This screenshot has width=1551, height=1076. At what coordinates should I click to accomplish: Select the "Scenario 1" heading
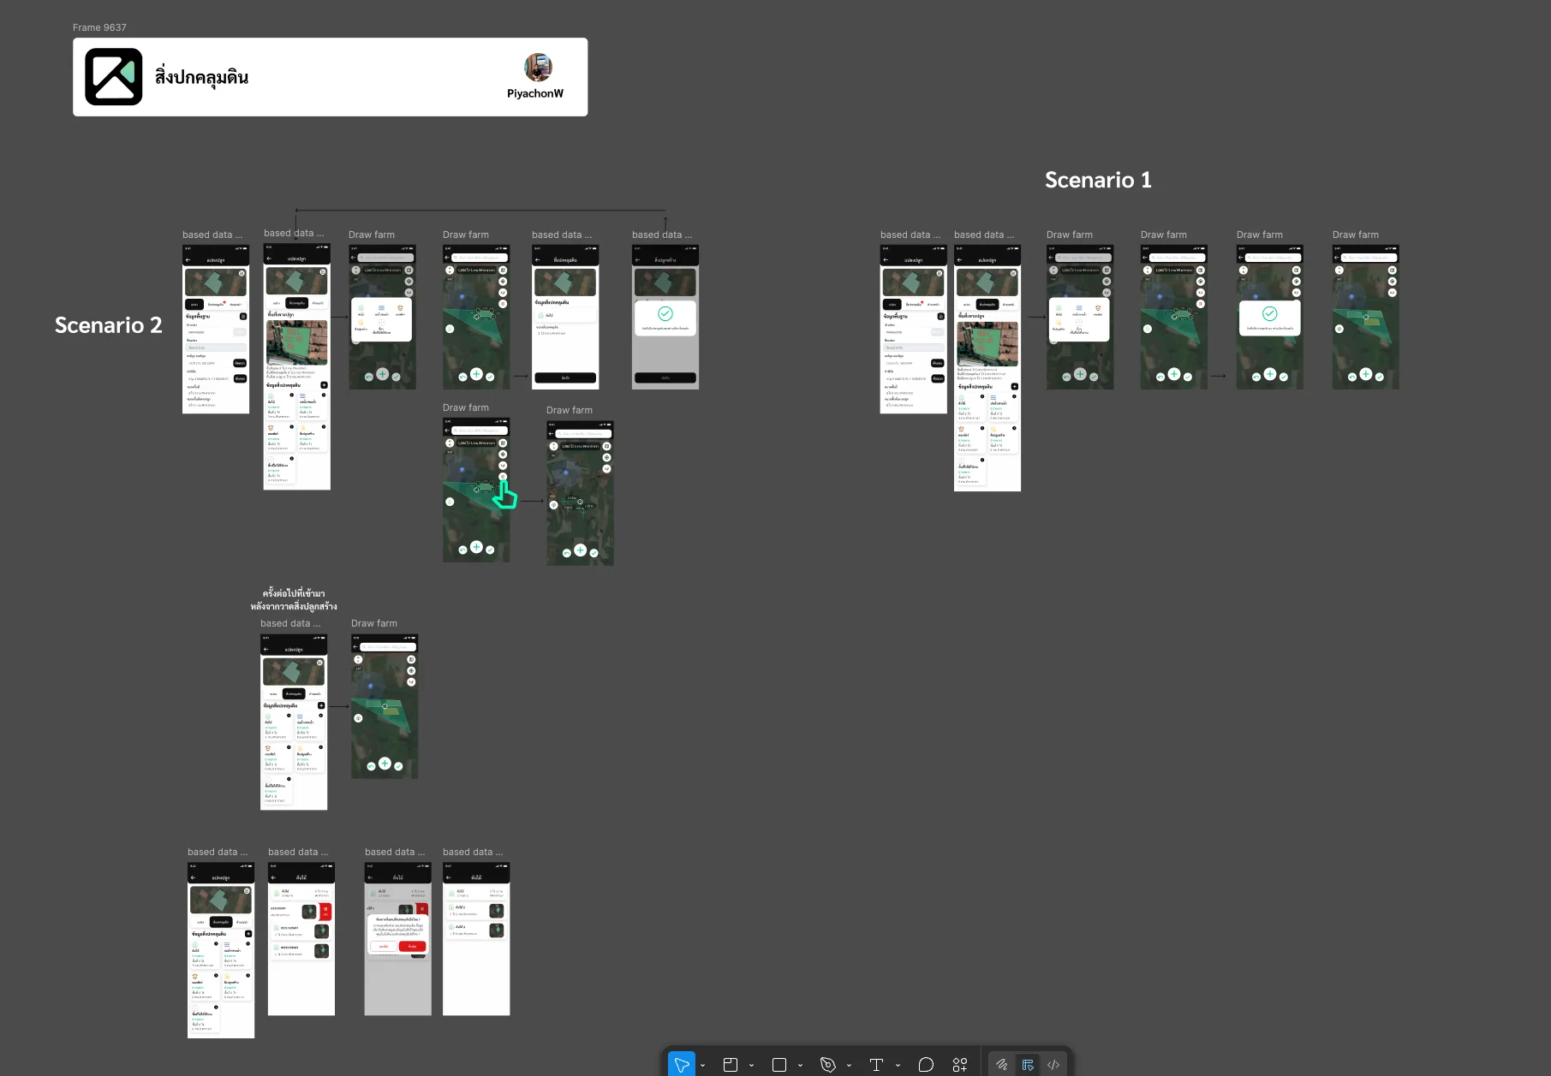(1098, 180)
